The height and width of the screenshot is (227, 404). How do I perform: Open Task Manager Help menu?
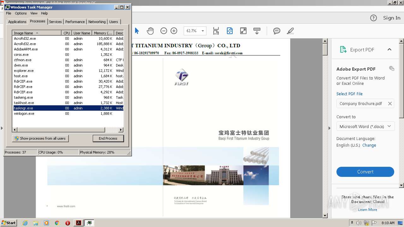click(x=45, y=13)
